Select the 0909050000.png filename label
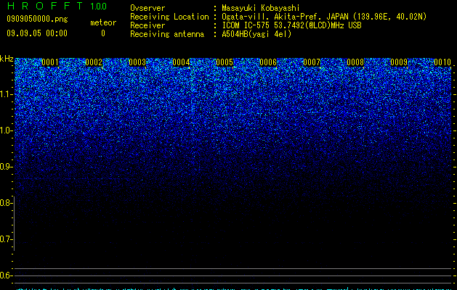The width and height of the screenshot is (457, 290). pyautogui.click(x=37, y=19)
